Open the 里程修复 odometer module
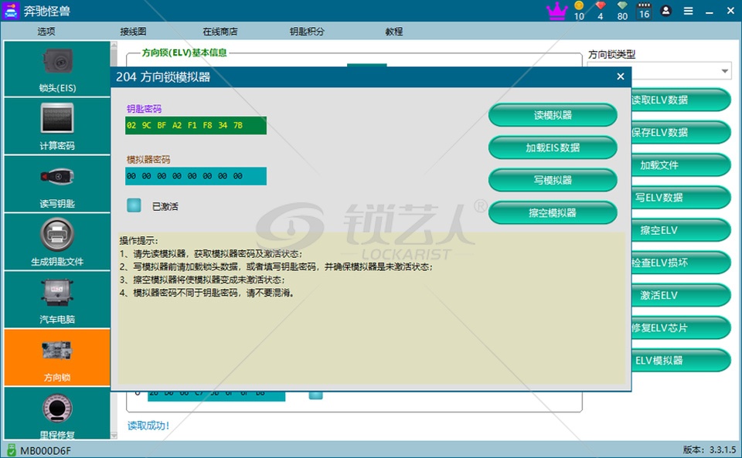This screenshot has height=458, width=742. coord(57,413)
